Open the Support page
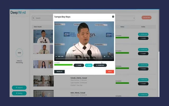Image resolution: width=169 pixels, height=106 pixels. 19,88
